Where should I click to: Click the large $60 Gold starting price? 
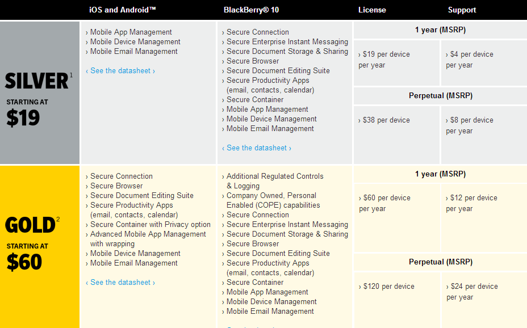(24, 262)
